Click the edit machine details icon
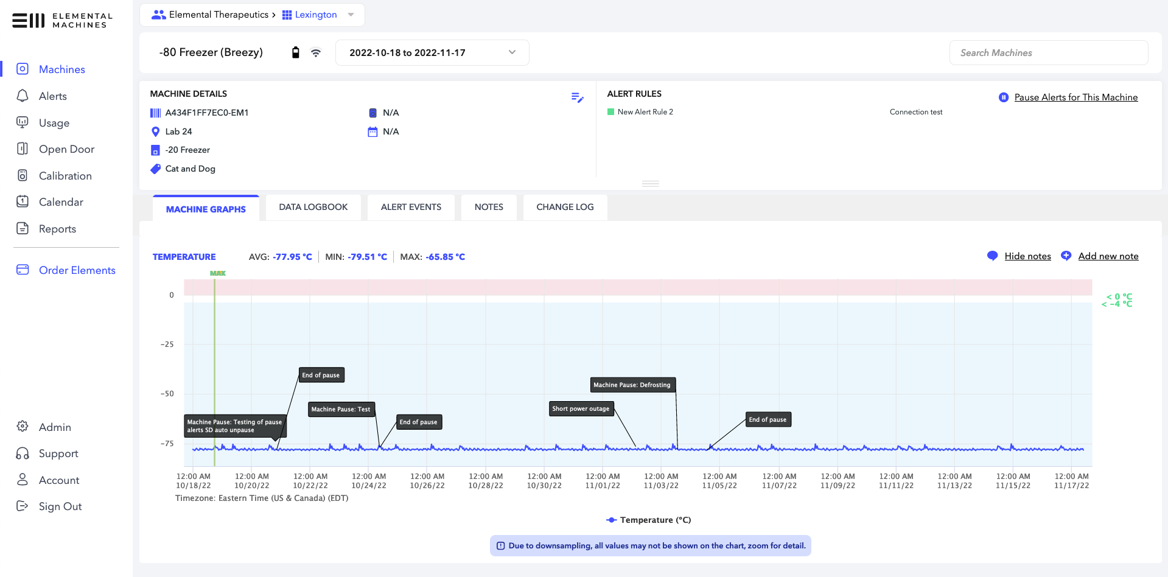Image resolution: width=1168 pixels, height=577 pixels. click(577, 97)
